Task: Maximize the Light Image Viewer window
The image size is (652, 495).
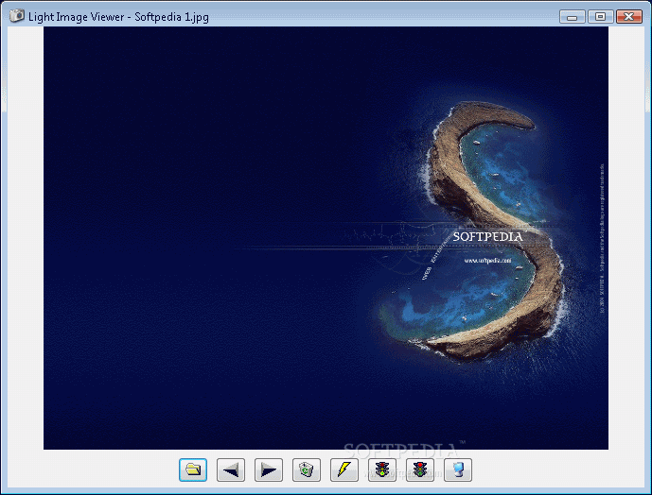Action: (x=601, y=17)
